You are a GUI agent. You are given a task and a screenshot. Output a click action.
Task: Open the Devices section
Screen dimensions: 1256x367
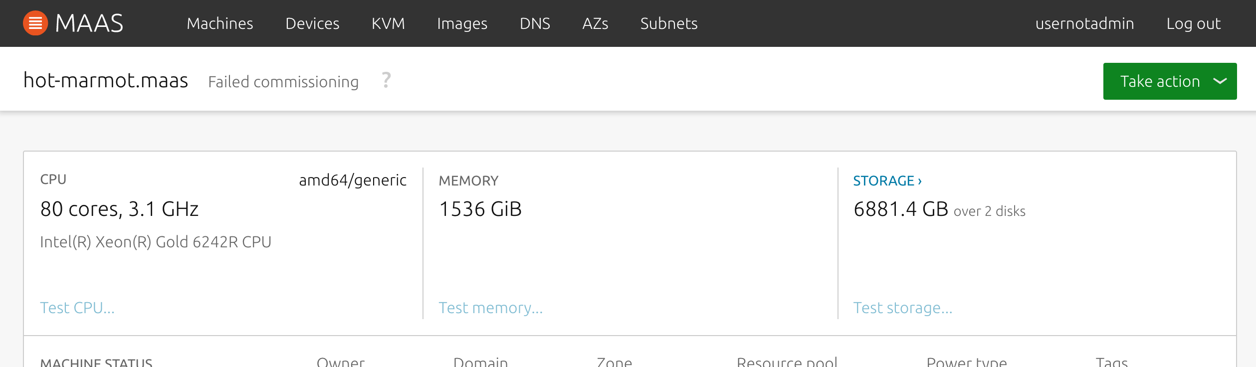point(312,23)
